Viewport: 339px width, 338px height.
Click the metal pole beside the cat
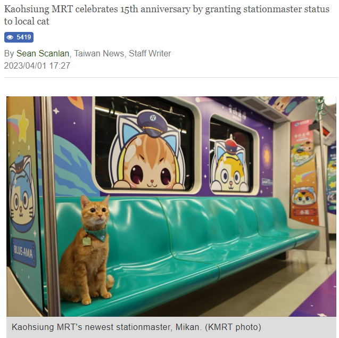[x=49, y=205]
